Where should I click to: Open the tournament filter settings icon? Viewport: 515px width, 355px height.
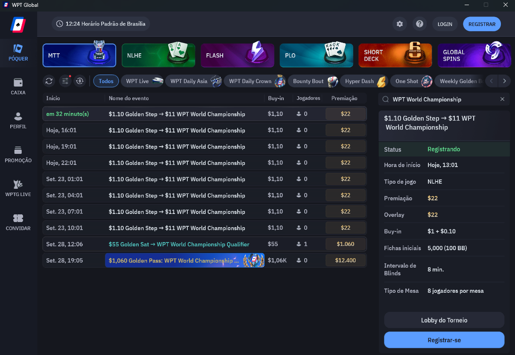65,81
